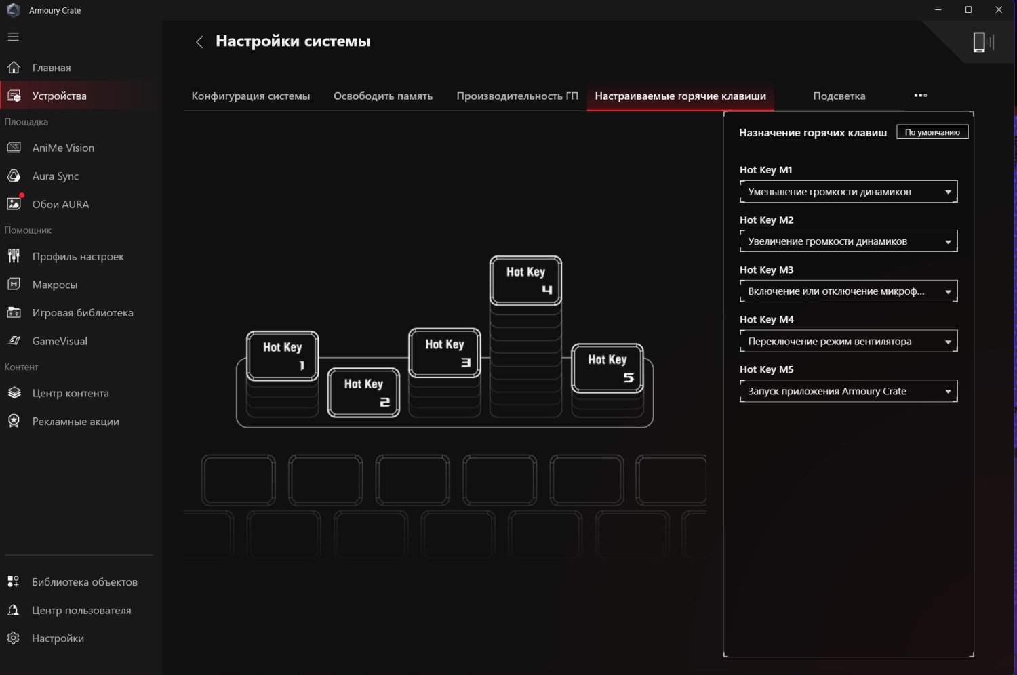Click the Профиль настроек sliders icon

pyautogui.click(x=14, y=256)
